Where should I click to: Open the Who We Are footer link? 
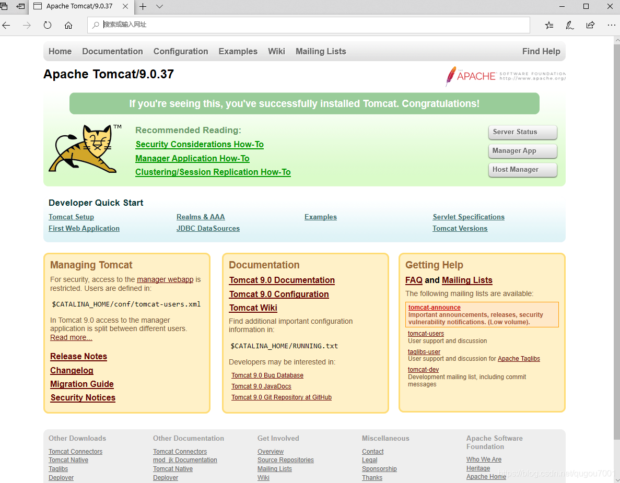(484, 460)
